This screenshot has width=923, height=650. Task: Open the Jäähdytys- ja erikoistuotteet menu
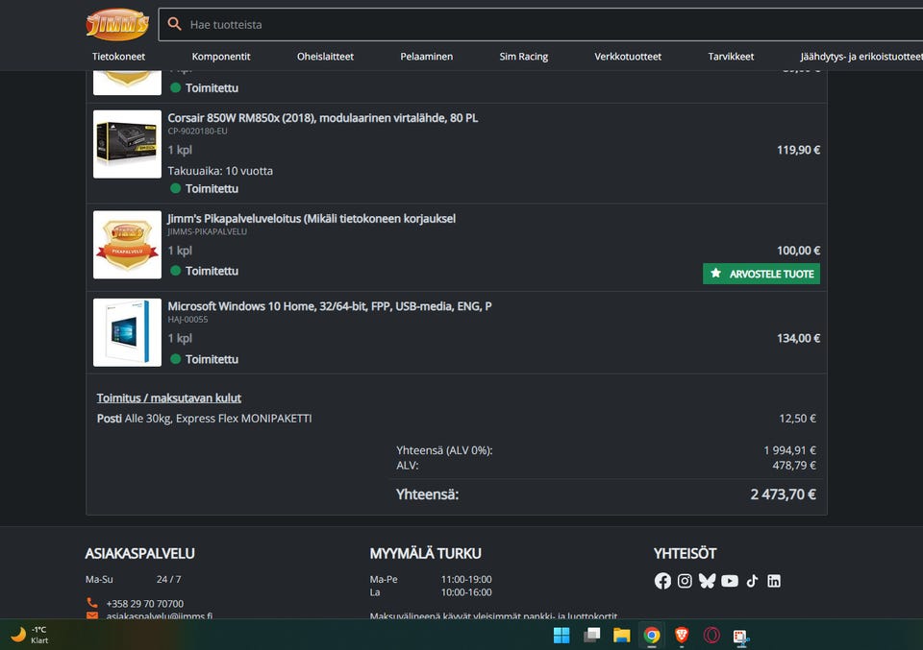[861, 57]
